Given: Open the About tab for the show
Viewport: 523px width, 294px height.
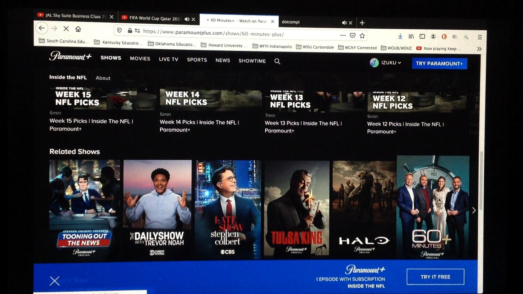Looking at the screenshot, I should [x=103, y=78].
